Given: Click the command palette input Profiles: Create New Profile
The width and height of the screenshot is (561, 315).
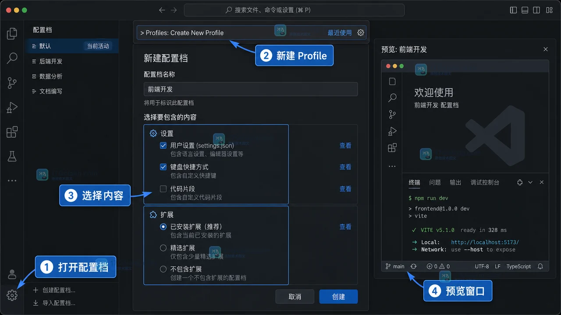Looking at the screenshot, I should (x=251, y=33).
